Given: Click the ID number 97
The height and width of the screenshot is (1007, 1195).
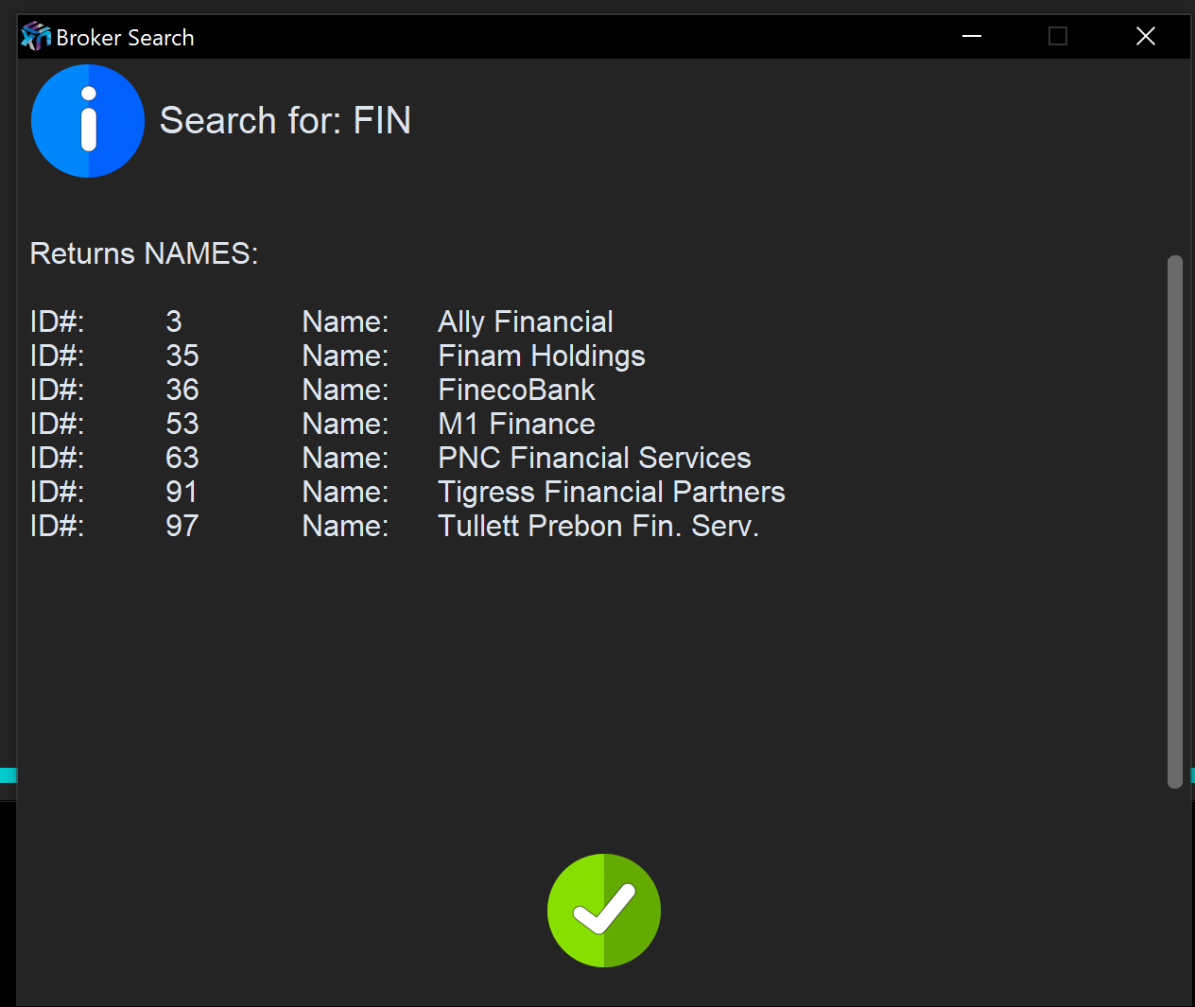Looking at the screenshot, I should coord(182,527).
